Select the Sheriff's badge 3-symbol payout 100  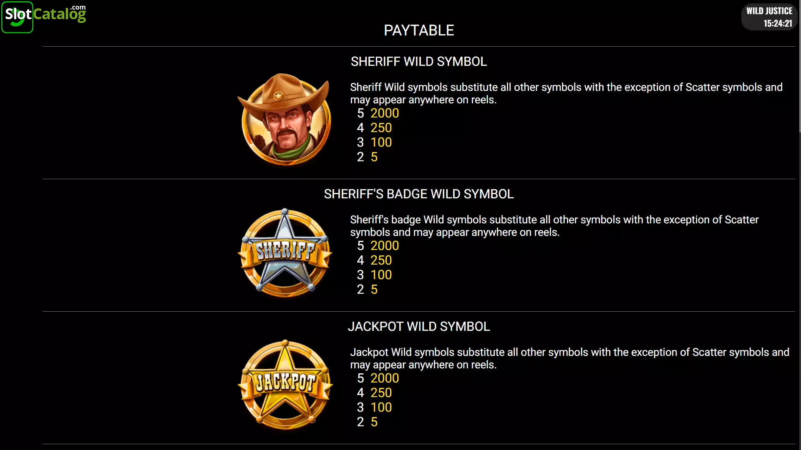pyautogui.click(x=381, y=275)
